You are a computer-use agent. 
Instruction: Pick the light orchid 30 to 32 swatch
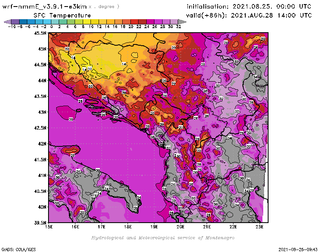[174, 22]
